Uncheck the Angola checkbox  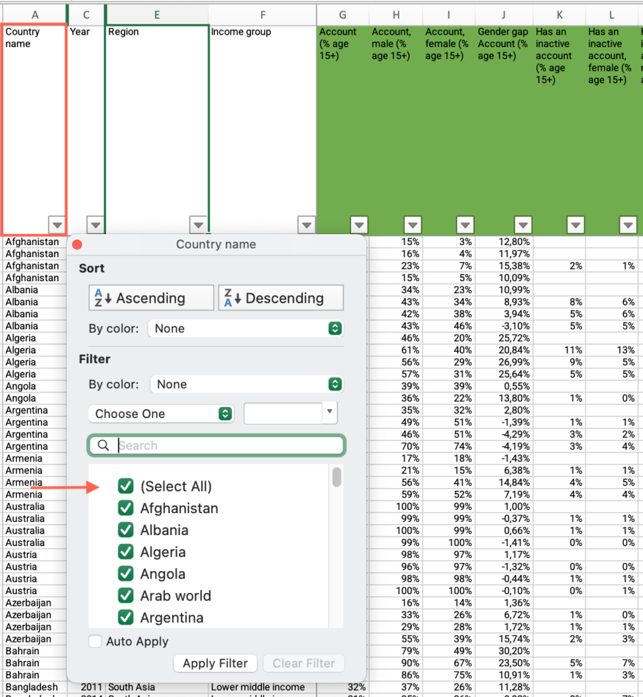click(x=126, y=573)
